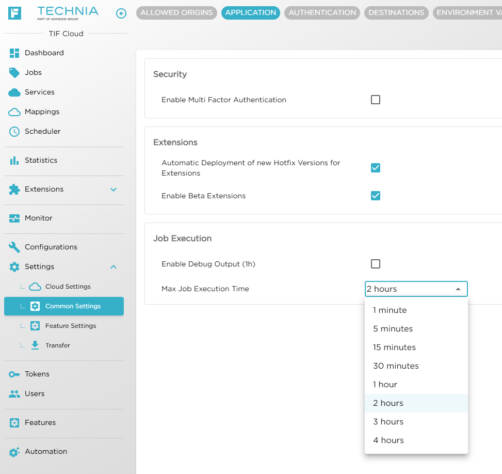Go to Mappings in sidebar
The width and height of the screenshot is (502, 474).
42,112
